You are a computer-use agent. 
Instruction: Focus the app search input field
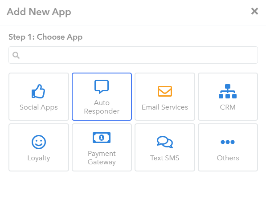(133, 55)
